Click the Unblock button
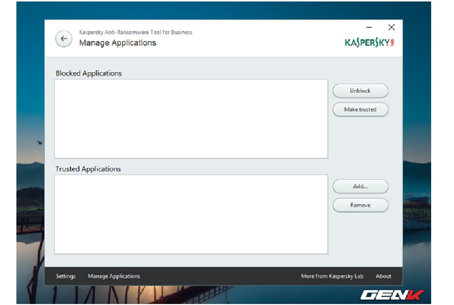Image resolution: width=454 pixels, height=305 pixels. 361,91
